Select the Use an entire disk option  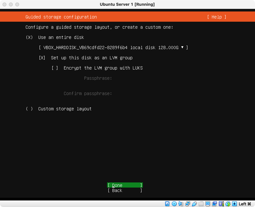29,37
